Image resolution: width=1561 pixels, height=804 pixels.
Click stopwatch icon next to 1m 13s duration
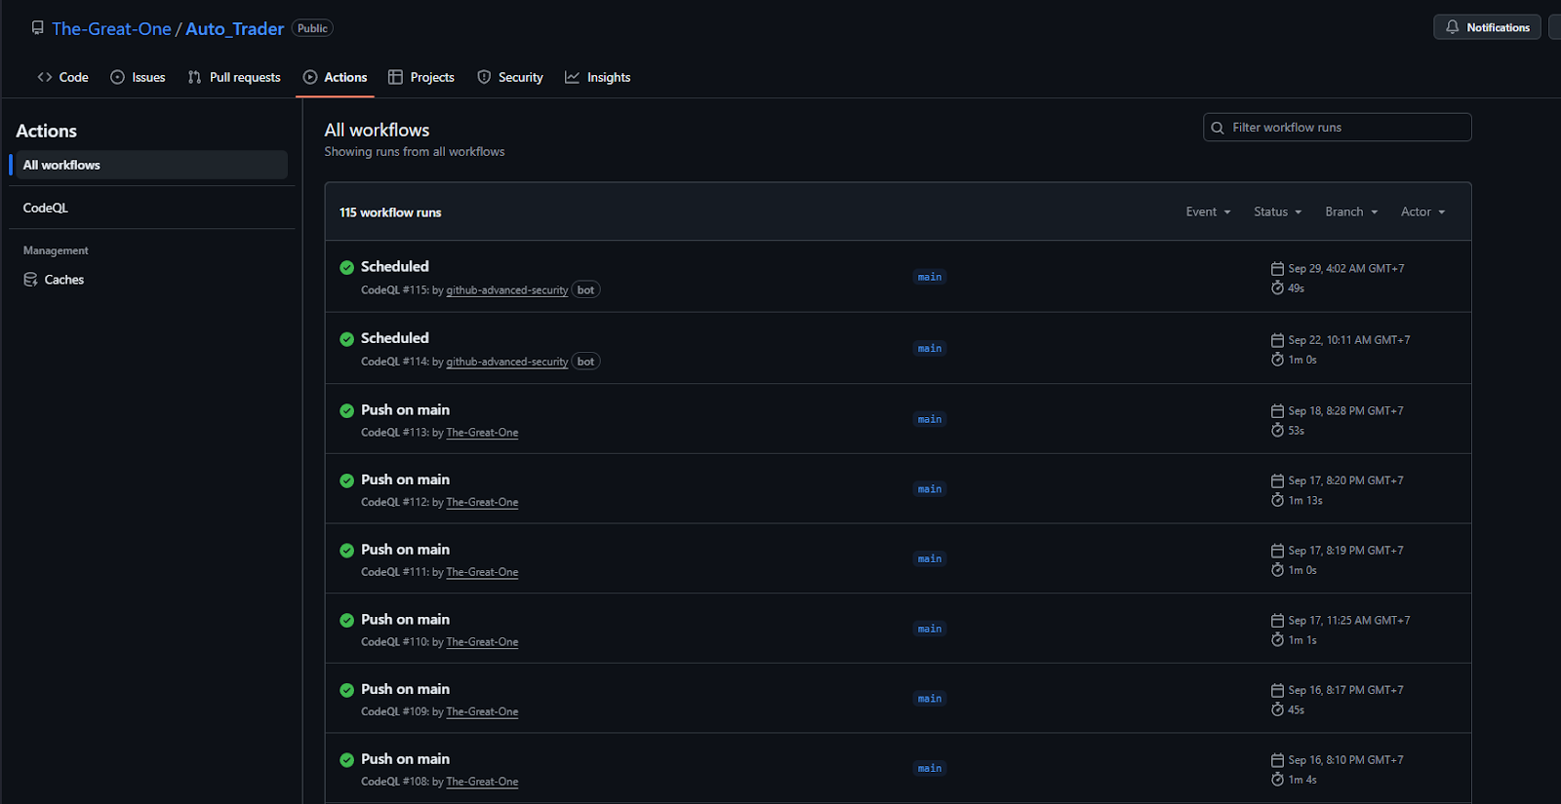click(x=1277, y=500)
